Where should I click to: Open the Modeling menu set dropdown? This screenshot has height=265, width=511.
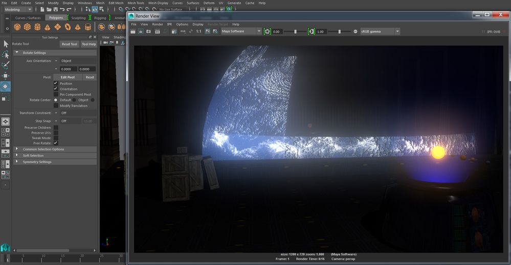pos(18,9)
